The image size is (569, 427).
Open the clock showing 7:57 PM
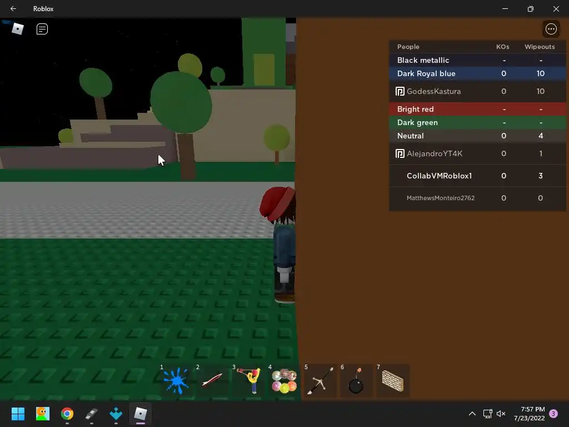tap(530, 414)
